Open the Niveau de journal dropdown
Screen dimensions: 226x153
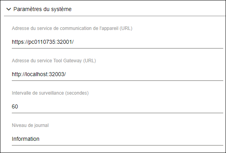click(117, 139)
